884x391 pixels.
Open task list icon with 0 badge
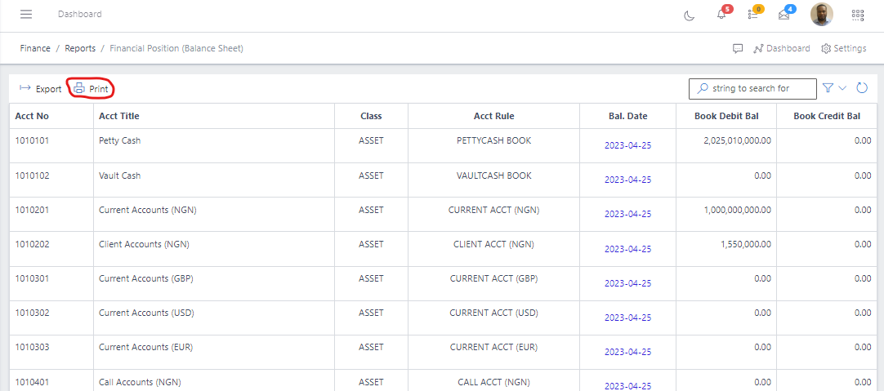tap(753, 15)
